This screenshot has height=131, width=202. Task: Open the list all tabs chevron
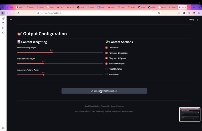pyautogui.click(x=199, y=7)
